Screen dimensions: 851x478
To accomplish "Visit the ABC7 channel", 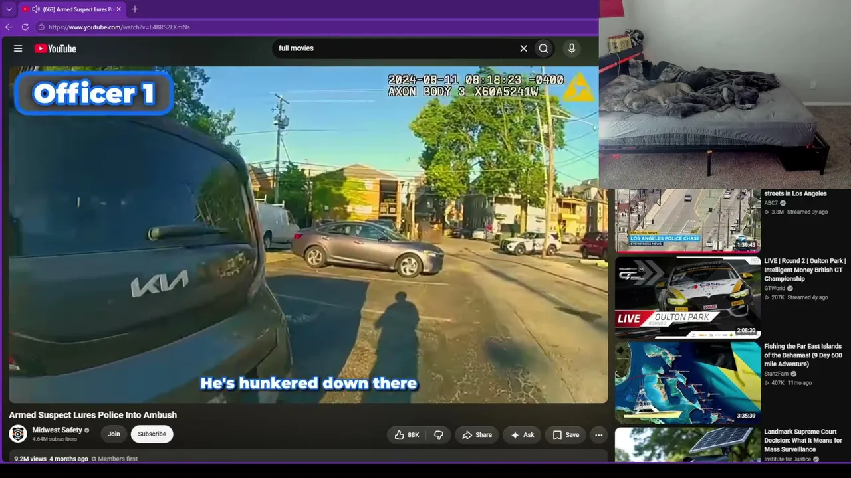I will pos(771,203).
